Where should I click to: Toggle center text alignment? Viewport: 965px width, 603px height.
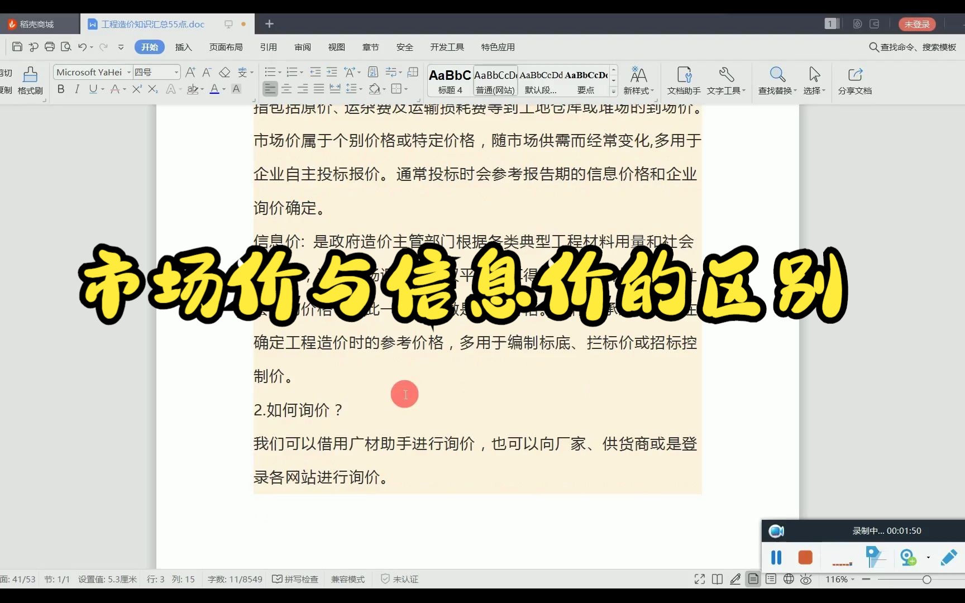pyautogui.click(x=286, y=88)
